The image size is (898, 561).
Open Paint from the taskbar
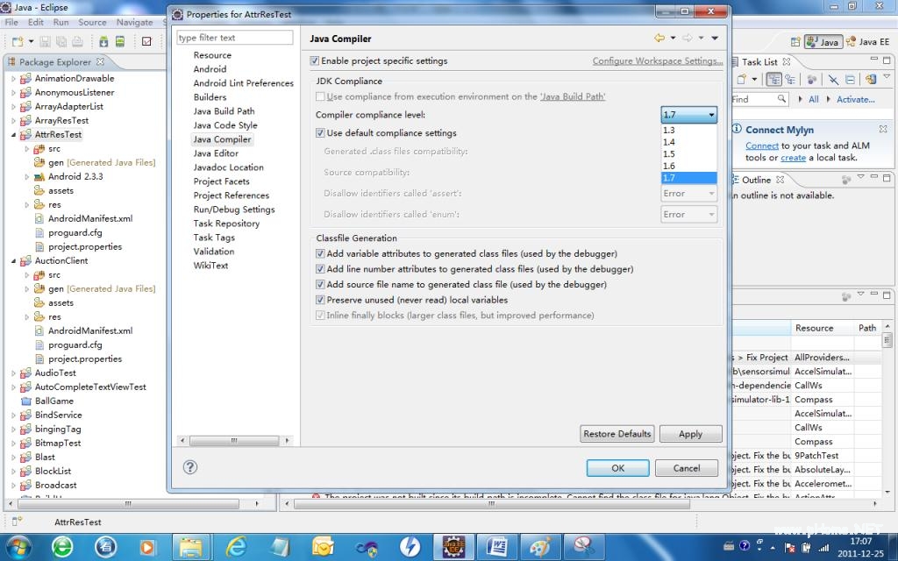540,547
